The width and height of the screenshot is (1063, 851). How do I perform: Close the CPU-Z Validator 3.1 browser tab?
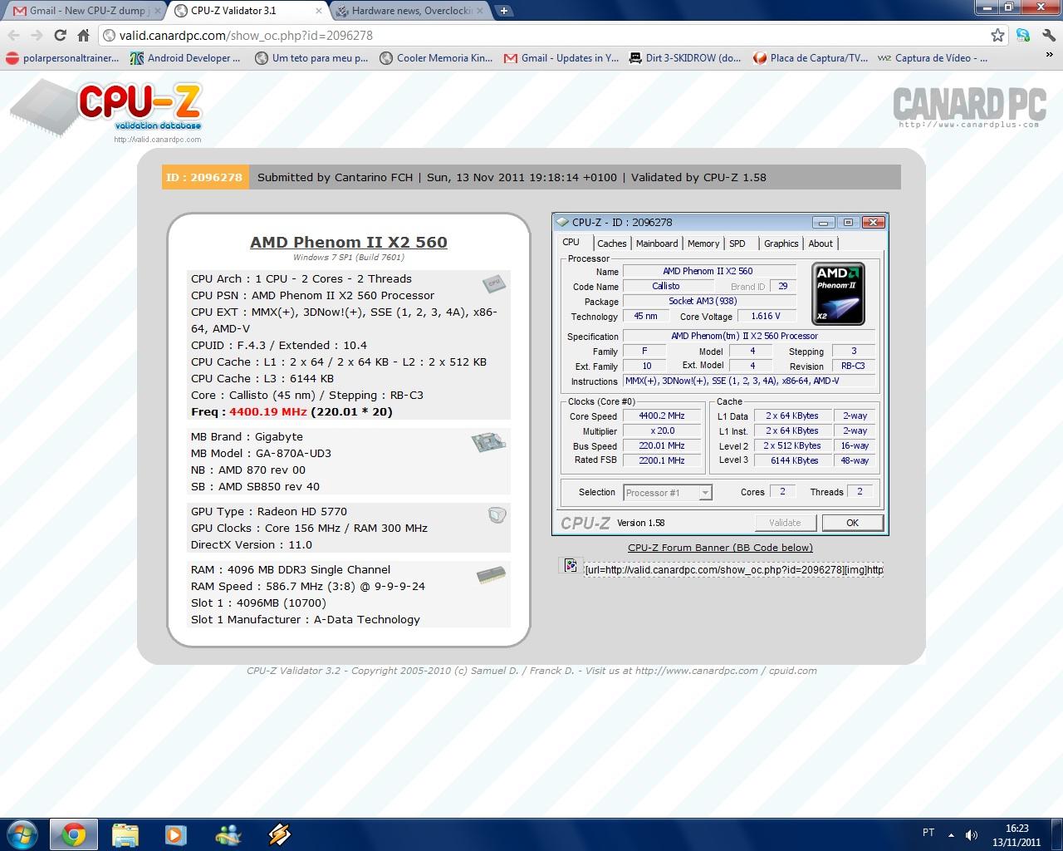click(319, 11)
